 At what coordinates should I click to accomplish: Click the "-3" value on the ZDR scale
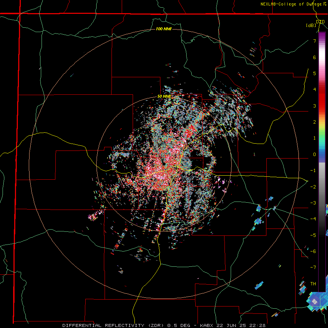[x=313, y=203]
